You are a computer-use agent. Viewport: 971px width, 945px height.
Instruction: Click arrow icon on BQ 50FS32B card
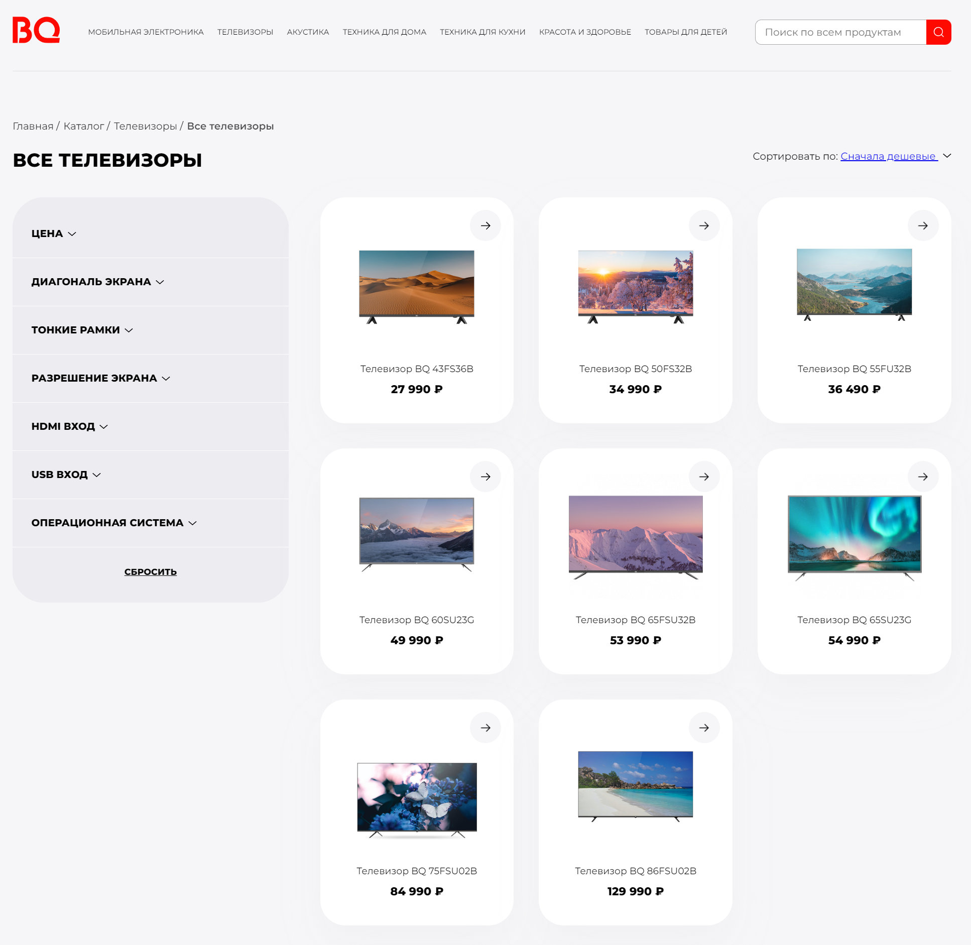point(704,225)
